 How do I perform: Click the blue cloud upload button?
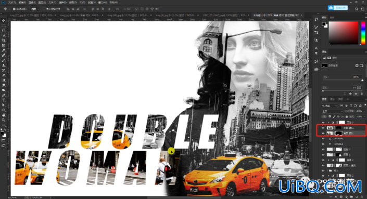point(338,8)
